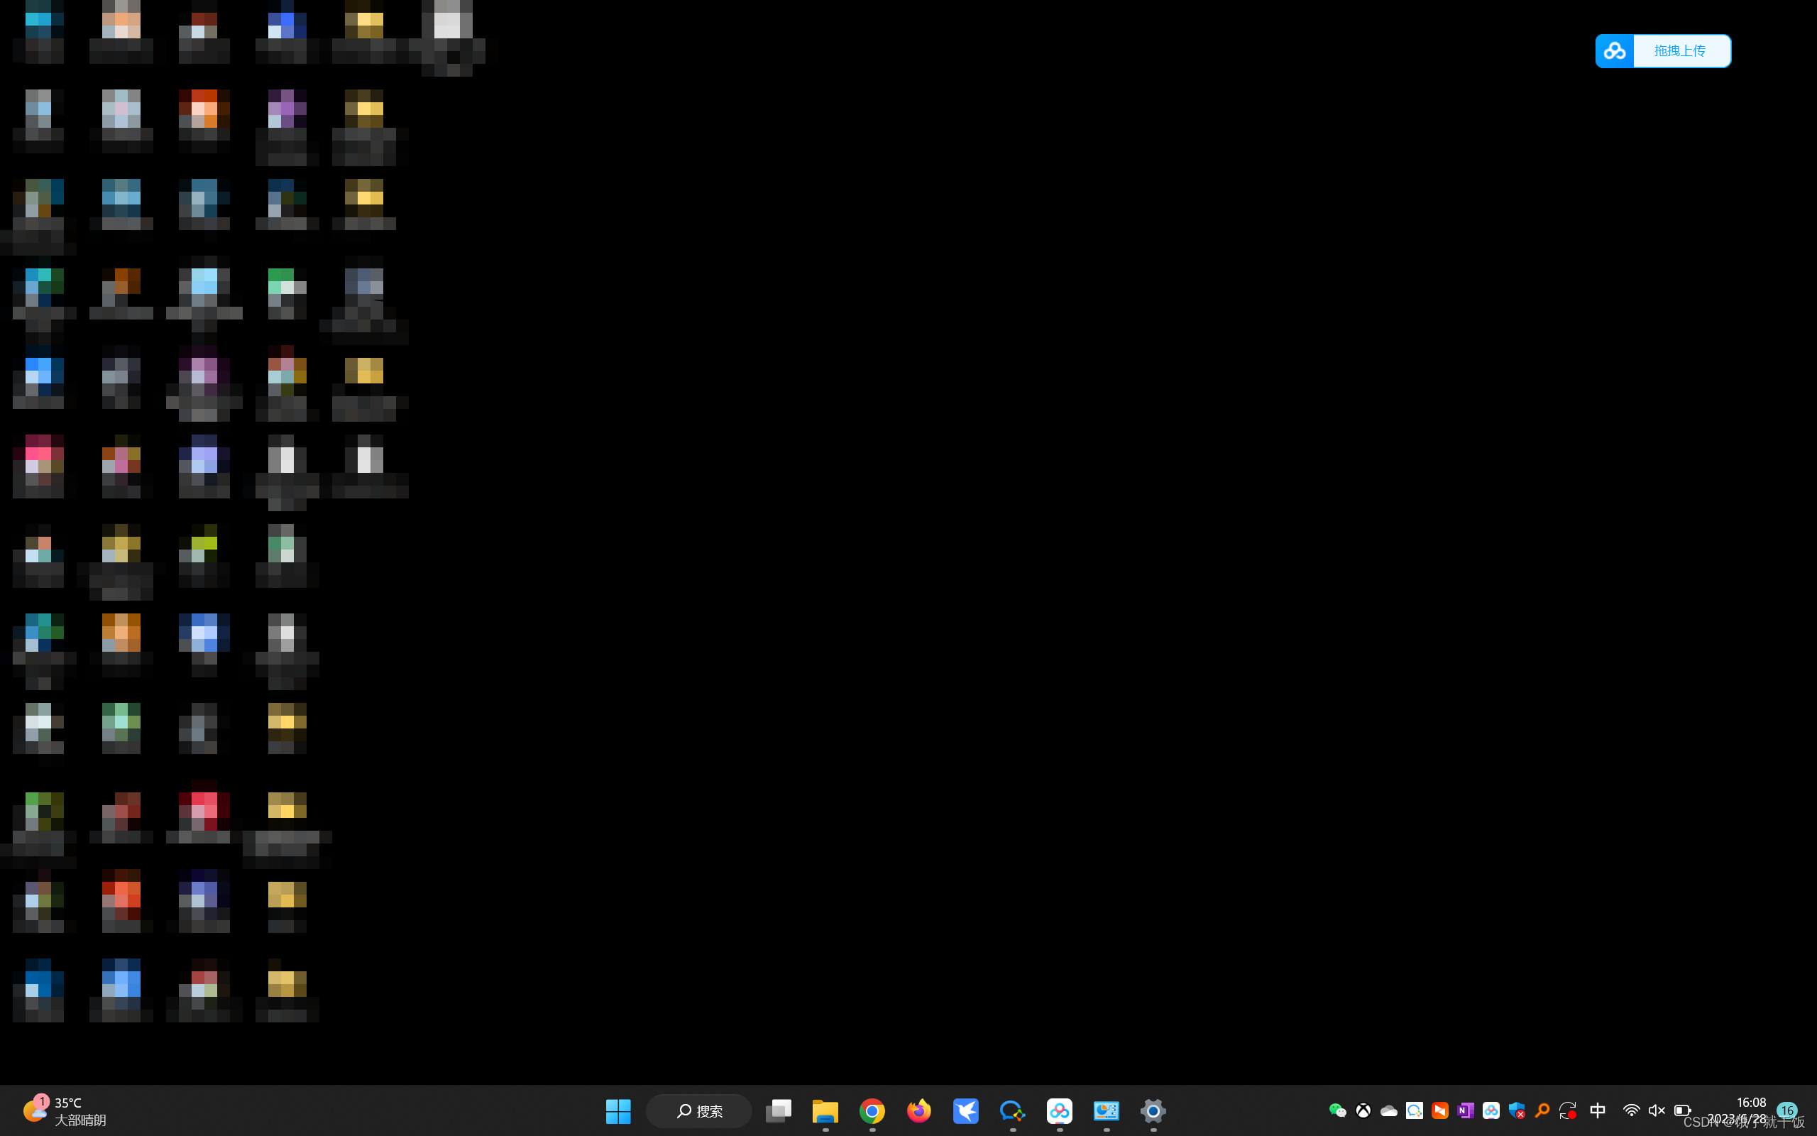
Task: Click the 搜索 taskbar search box
Action: [699, 1110]
